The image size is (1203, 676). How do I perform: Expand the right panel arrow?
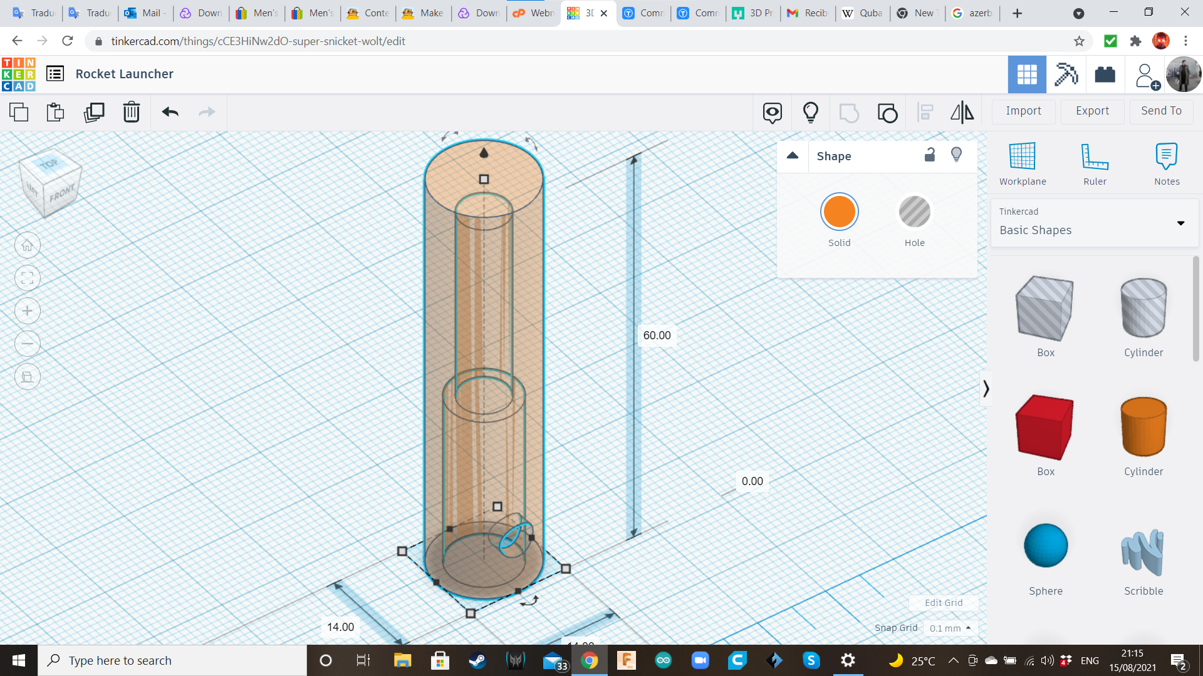[x=985, y=387]
